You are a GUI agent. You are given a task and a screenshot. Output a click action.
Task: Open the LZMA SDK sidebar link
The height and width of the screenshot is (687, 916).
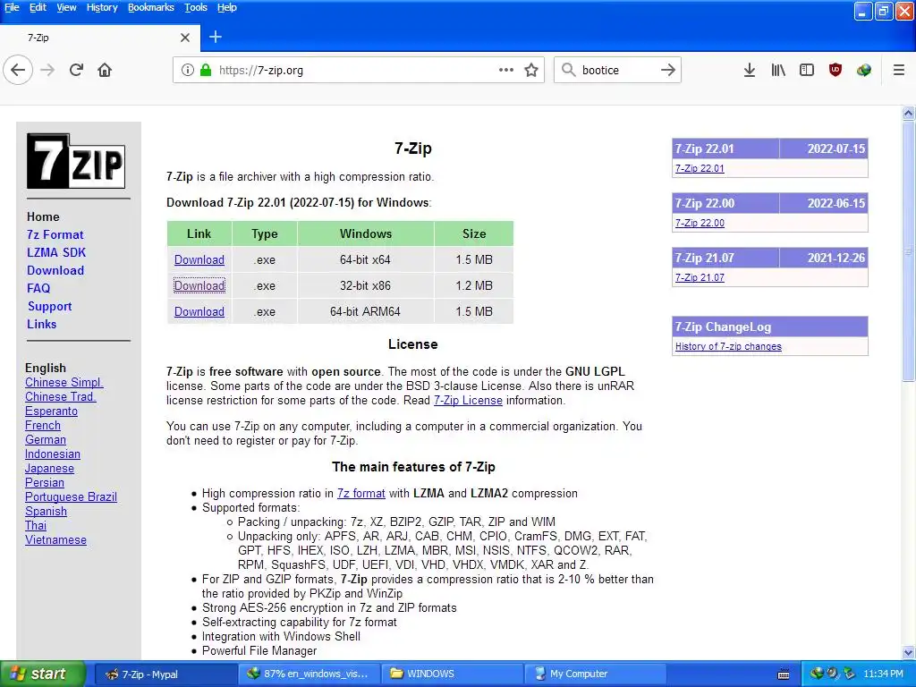(x=56, y=252)
